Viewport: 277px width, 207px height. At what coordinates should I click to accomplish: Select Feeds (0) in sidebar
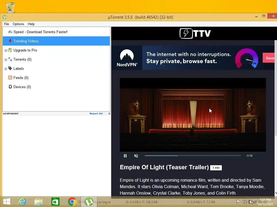[56, 78]
